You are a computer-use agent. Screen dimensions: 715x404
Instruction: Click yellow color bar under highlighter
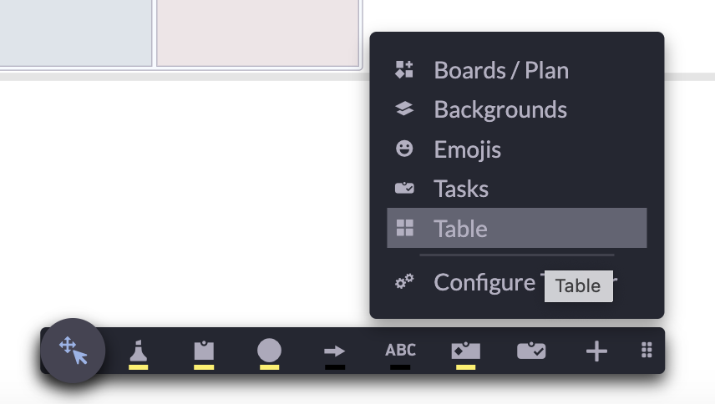139,366
